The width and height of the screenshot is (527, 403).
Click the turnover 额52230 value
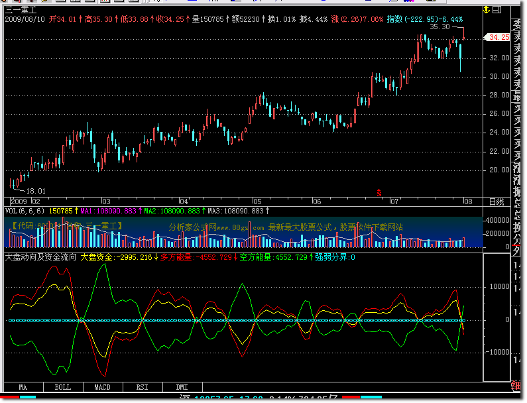coord(245,19)
